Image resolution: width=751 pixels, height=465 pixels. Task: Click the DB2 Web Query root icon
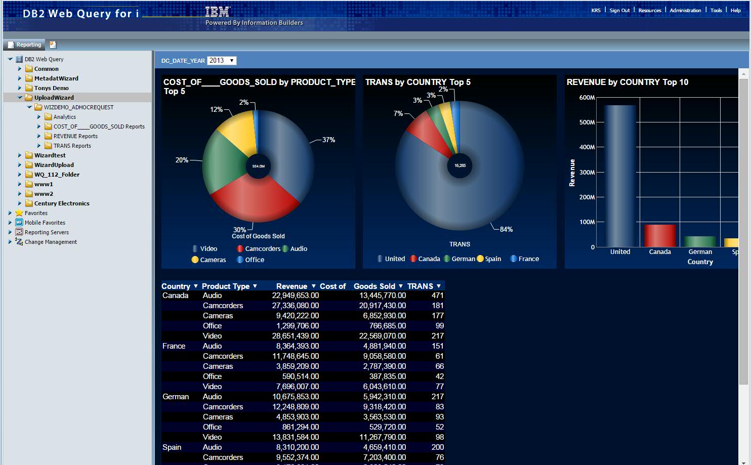click(19, 59)
